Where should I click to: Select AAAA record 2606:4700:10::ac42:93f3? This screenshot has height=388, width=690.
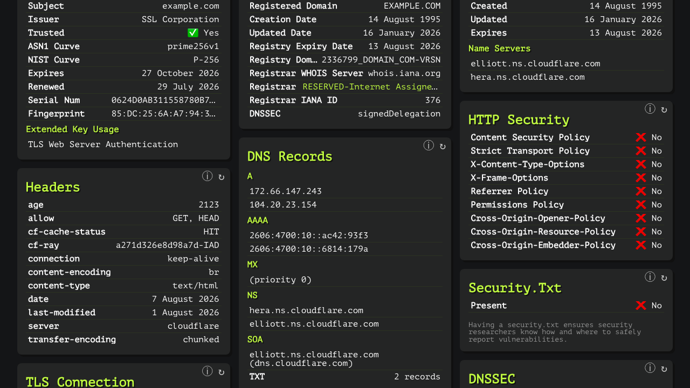(309, 235)
